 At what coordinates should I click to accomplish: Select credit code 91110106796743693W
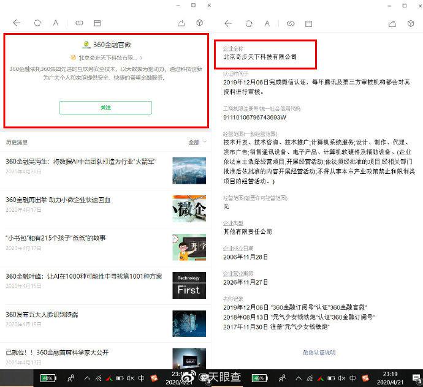[x=254, y=118]
